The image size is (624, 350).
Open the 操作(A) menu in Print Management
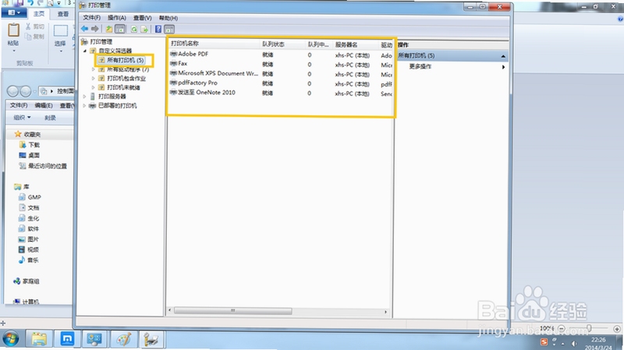click(x=116, y=18)
